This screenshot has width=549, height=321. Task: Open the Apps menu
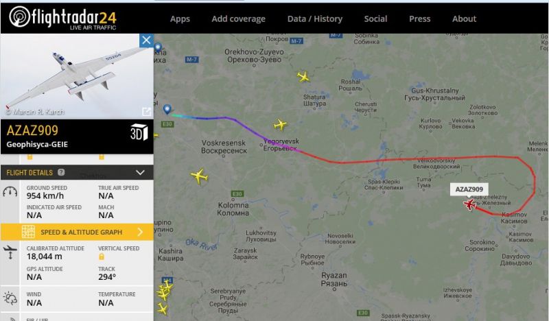(180, 19)
